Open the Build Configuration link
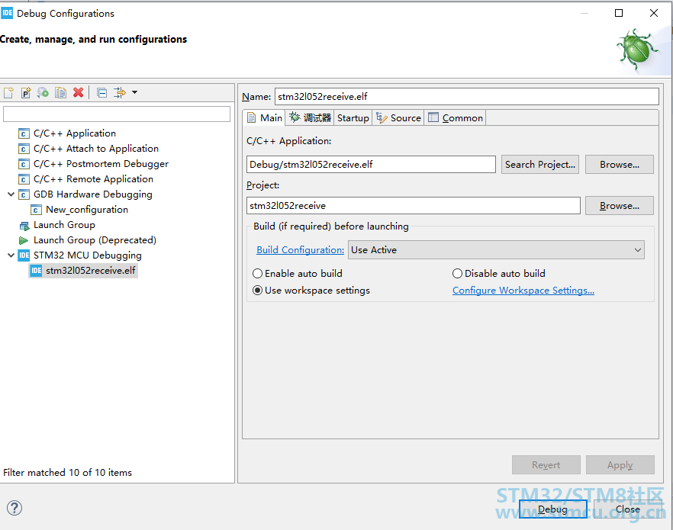The width and height of the screenshot is (673, 530). coord(300,250)
